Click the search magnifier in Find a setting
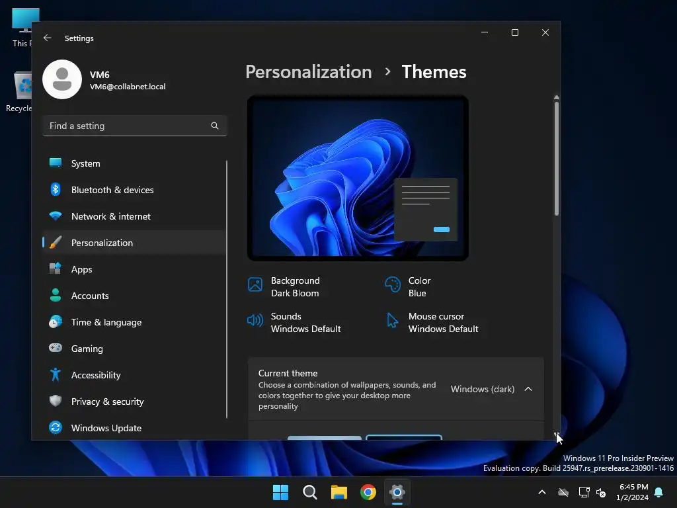 (x=215, y=126)
